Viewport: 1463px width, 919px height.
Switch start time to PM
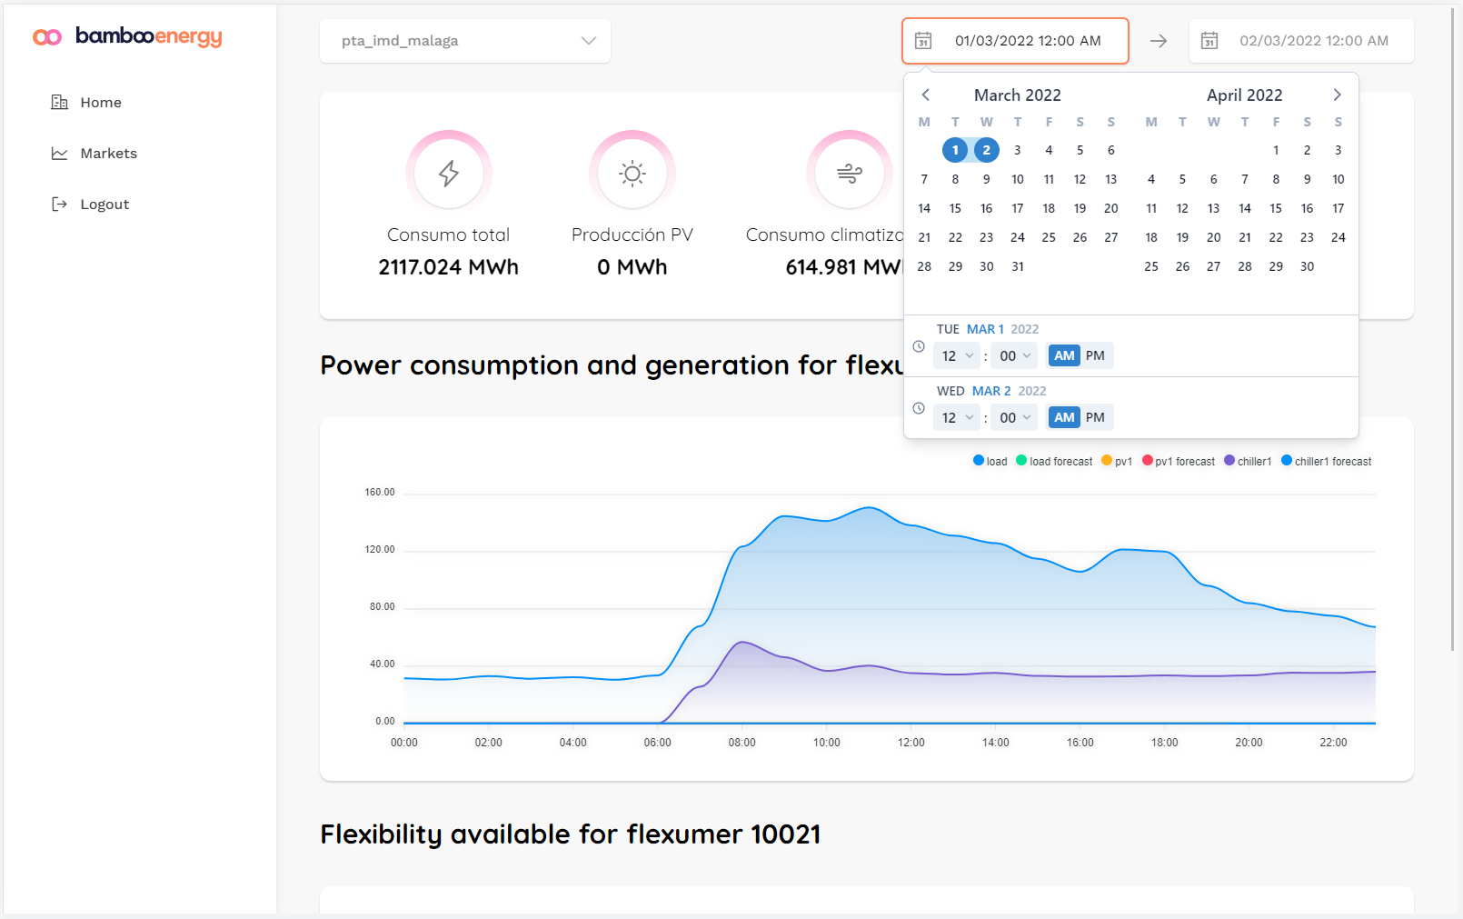tap(1095, 355)
